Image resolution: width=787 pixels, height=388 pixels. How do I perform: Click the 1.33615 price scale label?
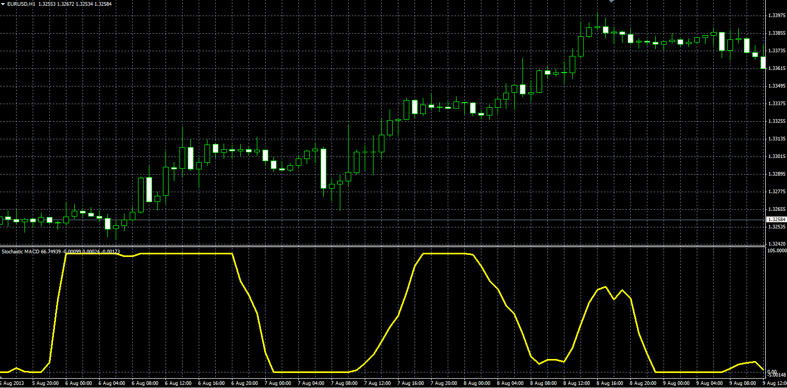point(776,68)
